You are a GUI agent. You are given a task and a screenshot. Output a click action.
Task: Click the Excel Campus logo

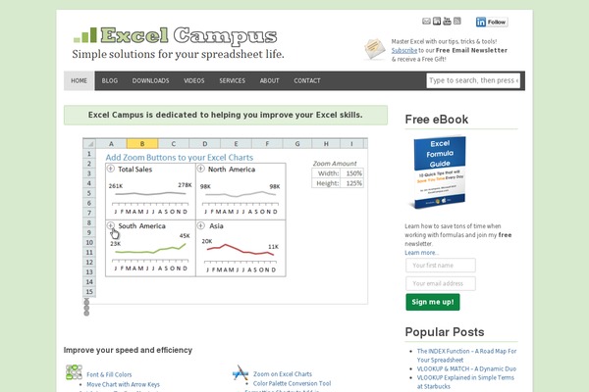(175, 35)
